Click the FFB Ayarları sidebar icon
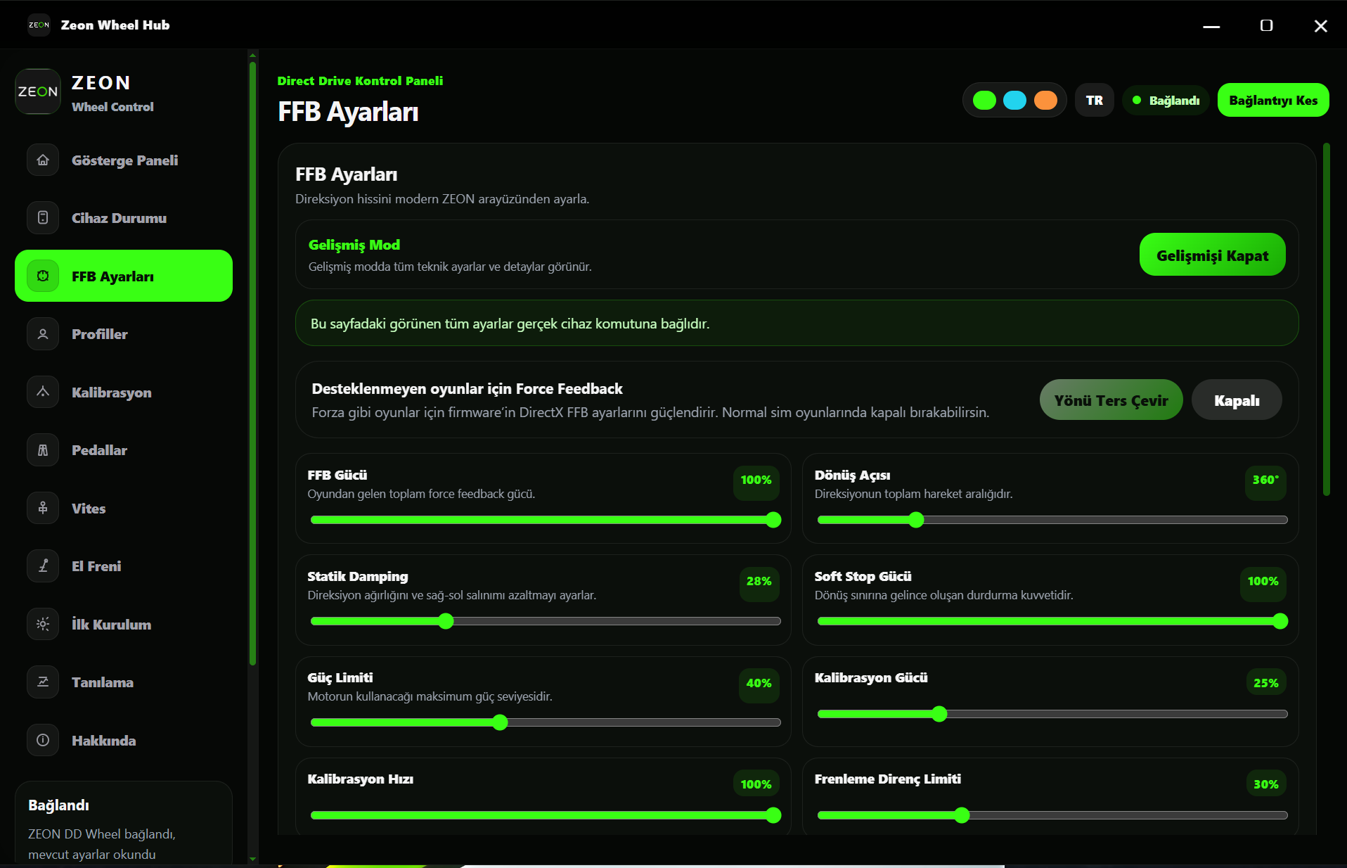The width and height of the screenshot is (1347, 868). coord(43,276)
